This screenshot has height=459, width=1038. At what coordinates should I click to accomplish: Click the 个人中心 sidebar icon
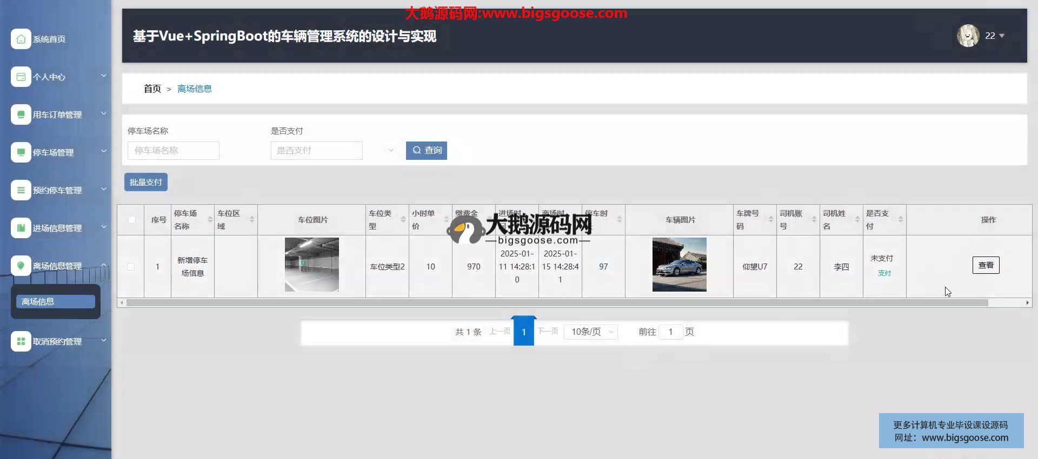pyautogui.click(x=21, y=77)
